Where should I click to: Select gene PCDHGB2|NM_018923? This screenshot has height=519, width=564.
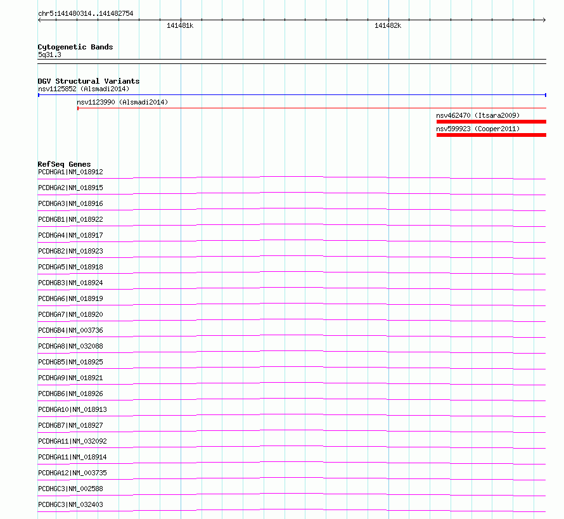coord(70,251)
